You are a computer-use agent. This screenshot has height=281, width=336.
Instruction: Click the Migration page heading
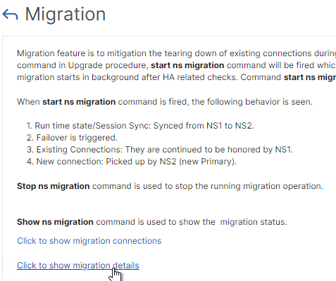(x=66, y=14)
